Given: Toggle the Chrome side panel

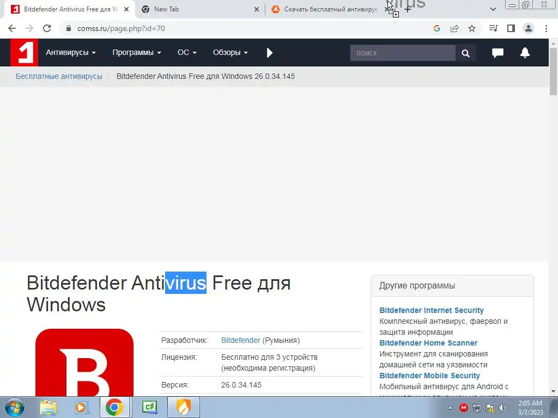Looking at the screenshot, I should tap(511, 28).
